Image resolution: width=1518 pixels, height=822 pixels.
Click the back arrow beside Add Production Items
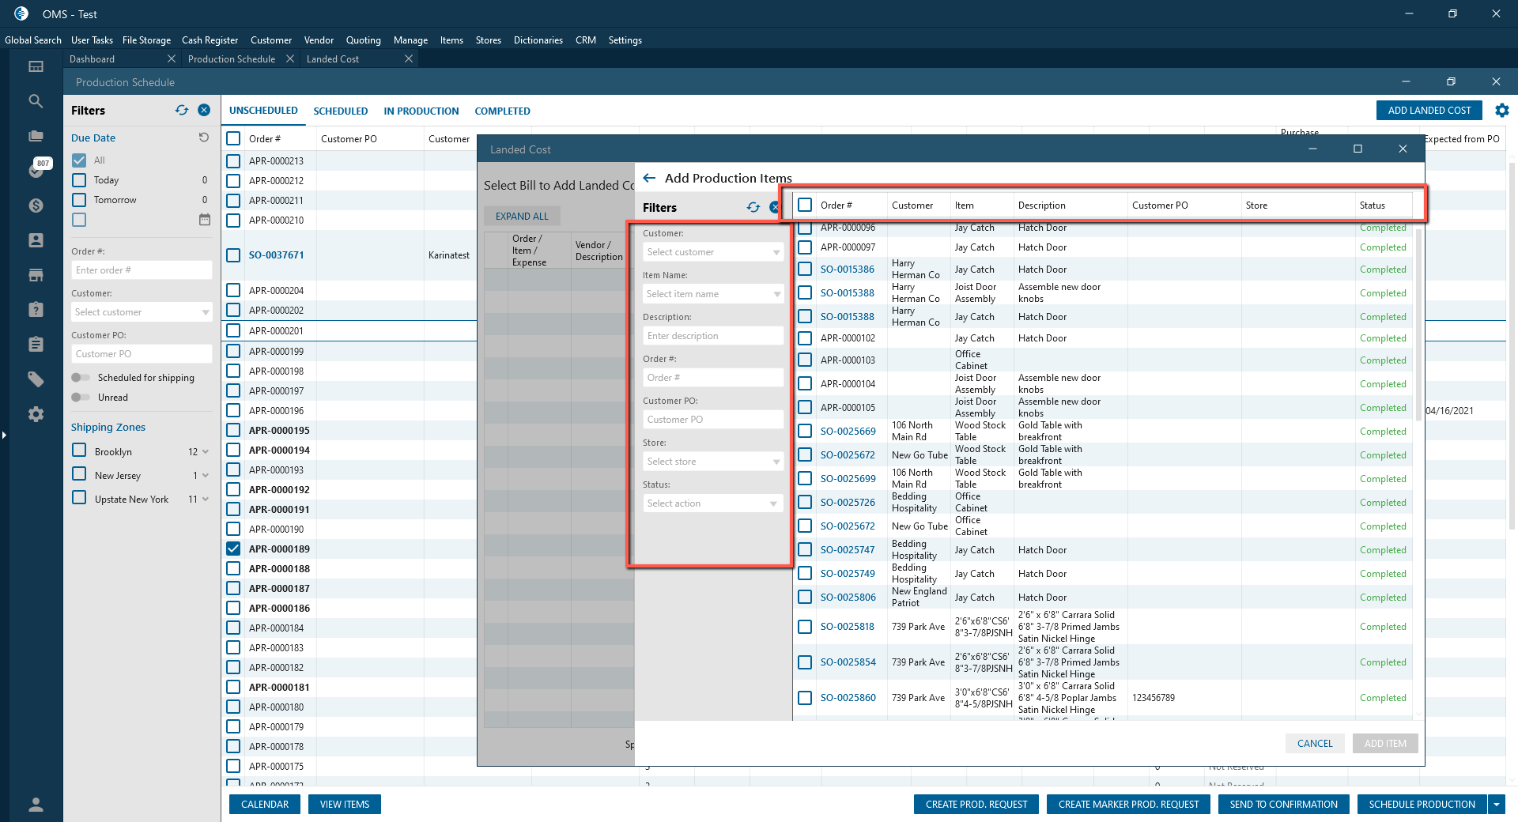(649, 179)
